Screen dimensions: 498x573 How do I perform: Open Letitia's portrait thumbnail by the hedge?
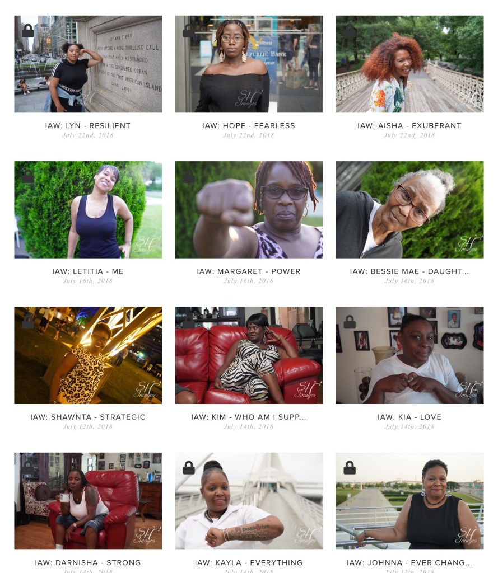[x=88, y=210]
